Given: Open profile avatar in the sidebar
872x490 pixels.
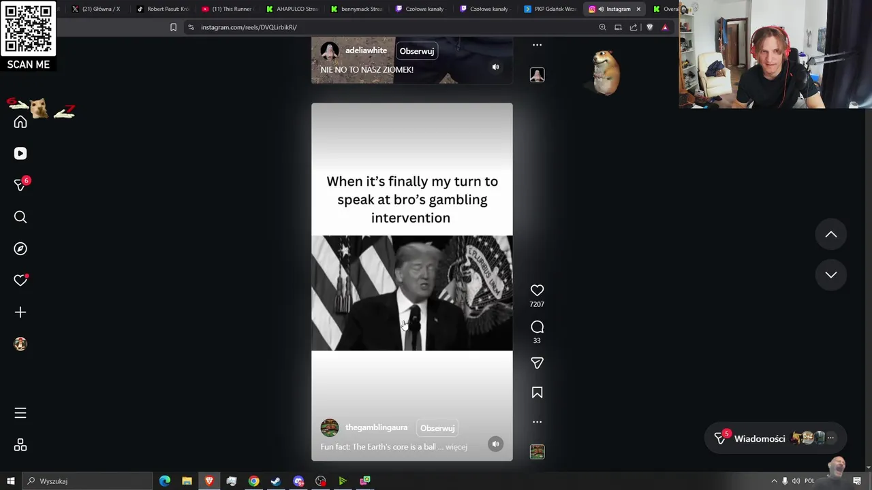Looking at the screenshot, I should 20,344.
